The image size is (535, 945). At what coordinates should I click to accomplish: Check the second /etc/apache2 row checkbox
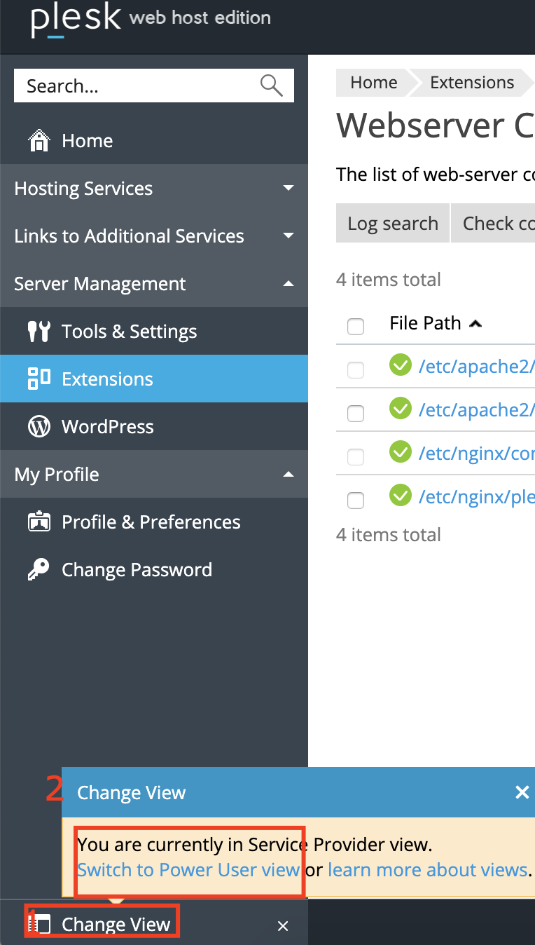pyautogui.click(x=356, y=413)
